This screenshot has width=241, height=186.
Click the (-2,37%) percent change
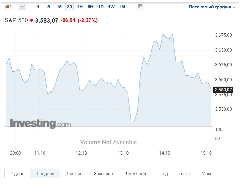88,20
